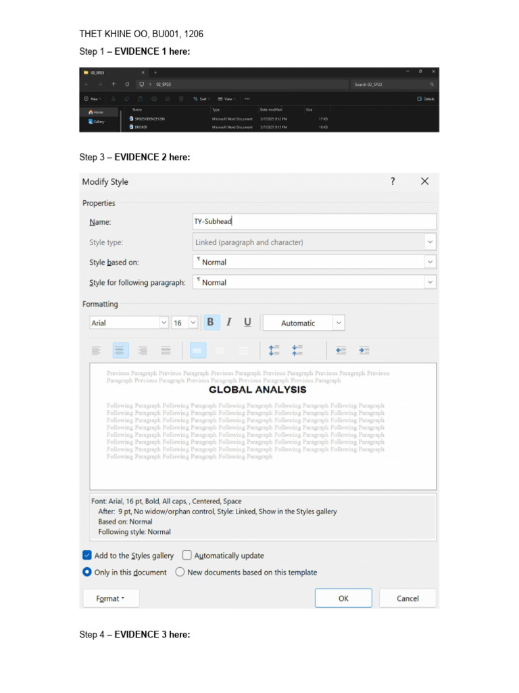Viewport: 519px width, 693px height.
Task: Select the SP02EVIDENCE1206 file
Action: tap(149, 119)
